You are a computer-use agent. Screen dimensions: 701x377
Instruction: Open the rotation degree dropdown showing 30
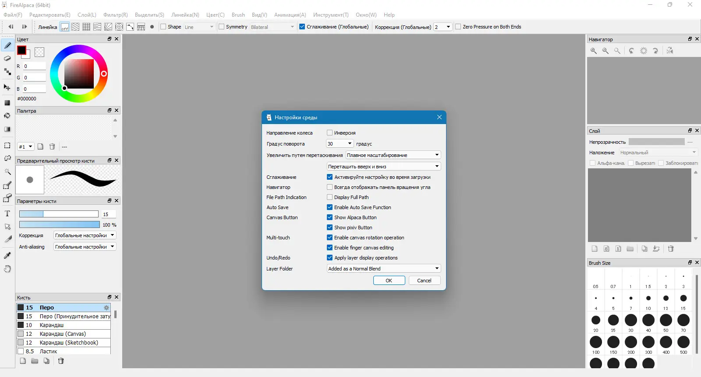pos(340,144)
